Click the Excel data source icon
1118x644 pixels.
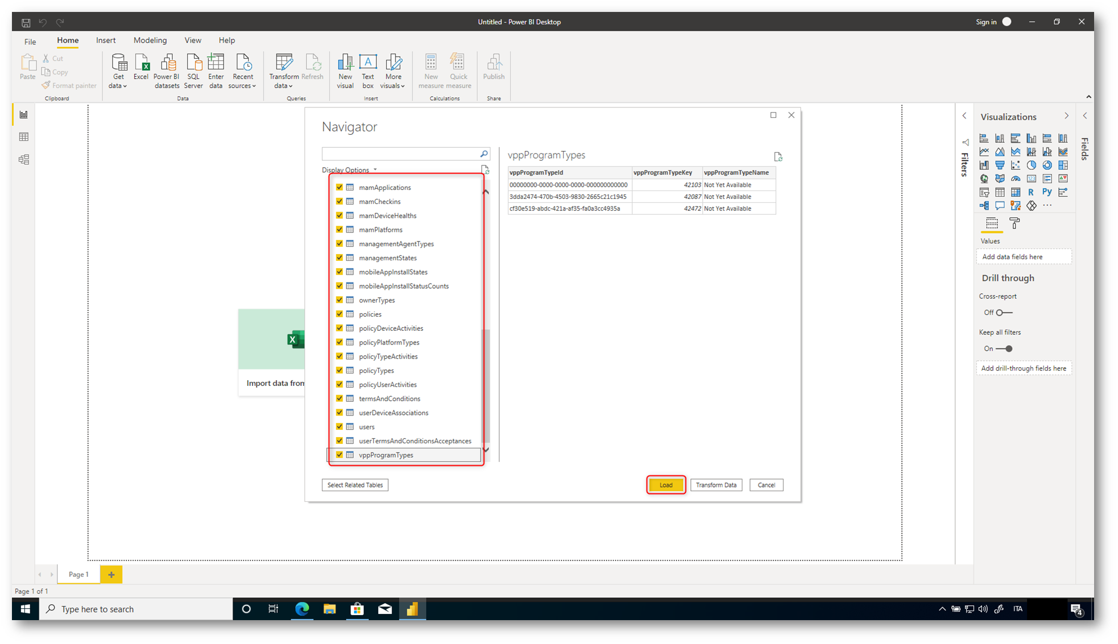141,67
